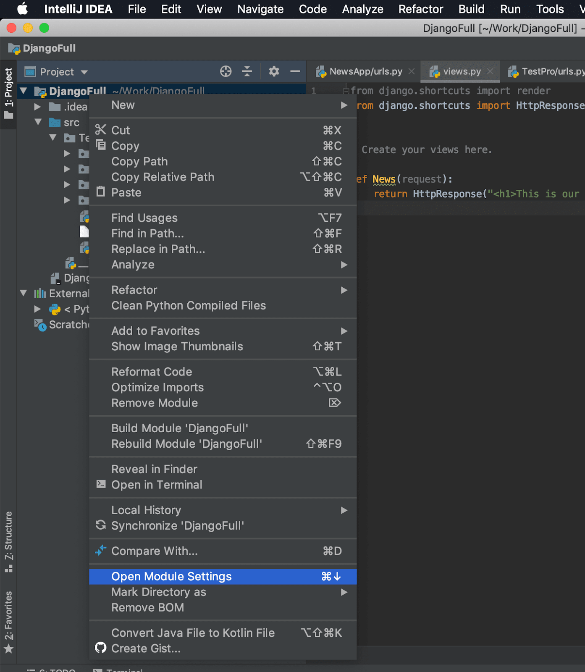
Task: Select Create Gist with GitHub icon
Action: [146, 648]
